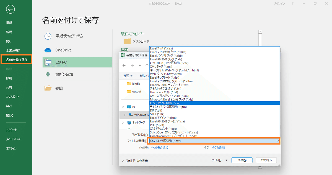The image size is (332, 175).
Task: Choose テキスト (スペース区切り) (*.prn) type
Action: click(214, 107)
